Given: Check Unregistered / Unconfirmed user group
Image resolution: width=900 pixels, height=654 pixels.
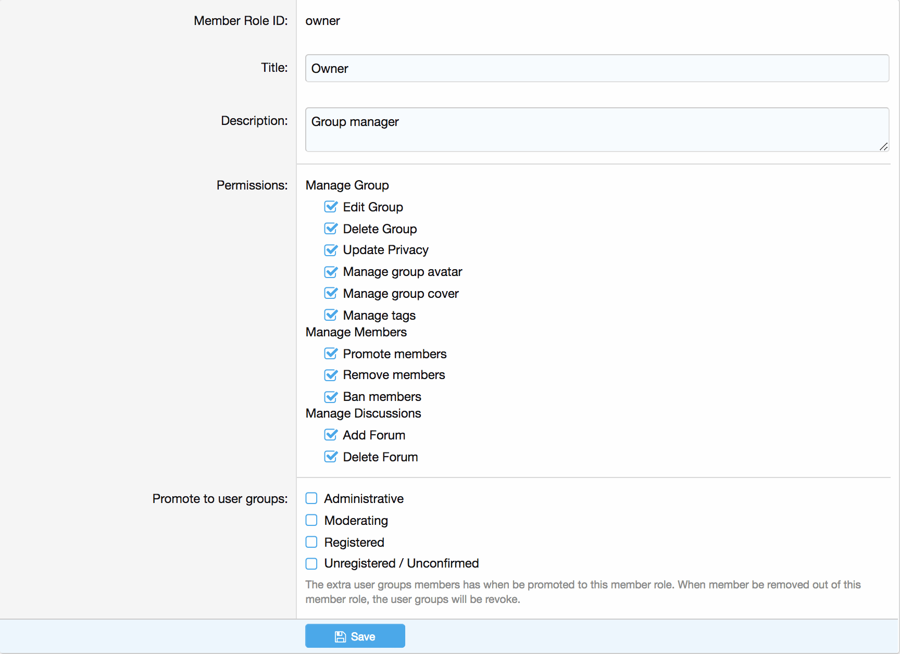Looking at the screenshot, I should 311,564.
